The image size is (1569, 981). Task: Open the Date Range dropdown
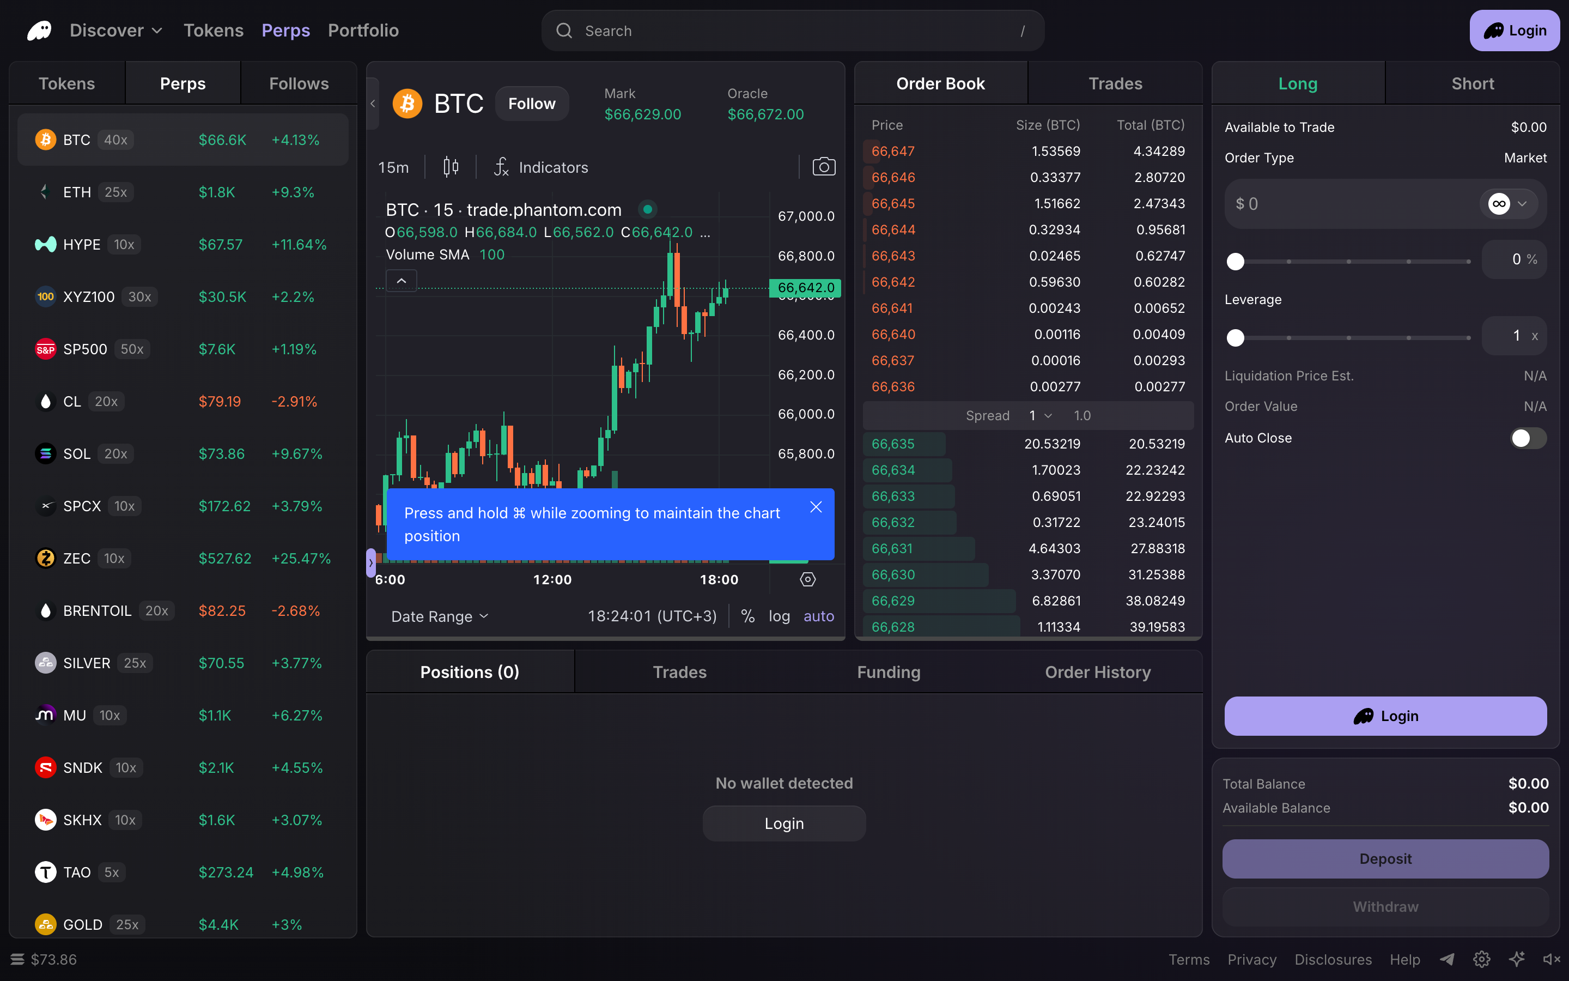coord(440,616)
